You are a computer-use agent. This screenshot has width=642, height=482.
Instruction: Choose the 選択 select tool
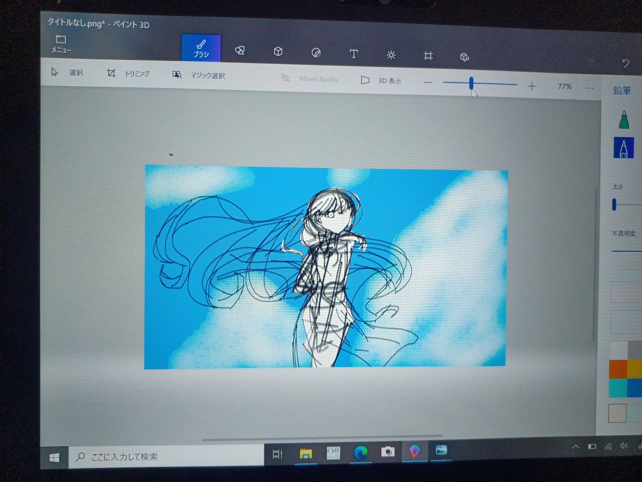pos(67,72)
